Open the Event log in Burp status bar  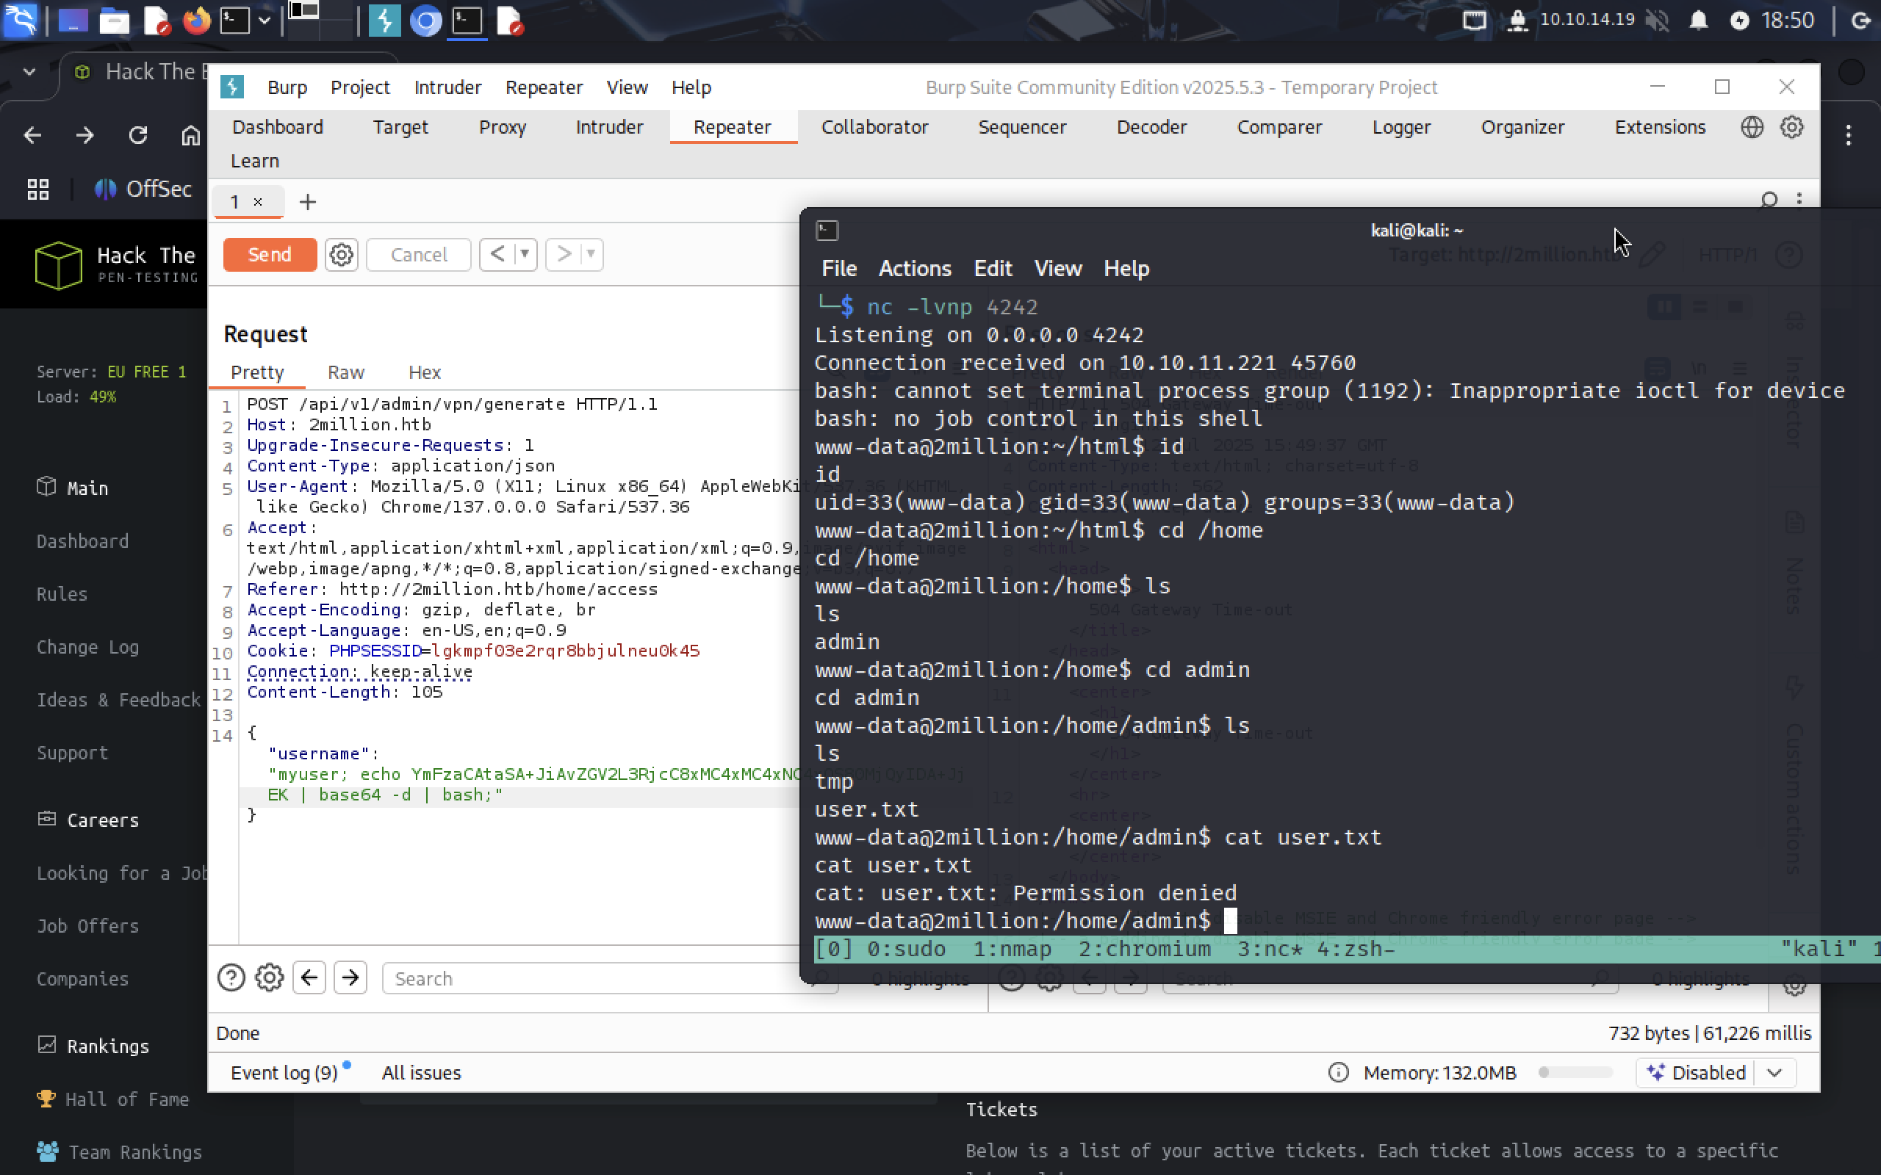point(284,1072)
